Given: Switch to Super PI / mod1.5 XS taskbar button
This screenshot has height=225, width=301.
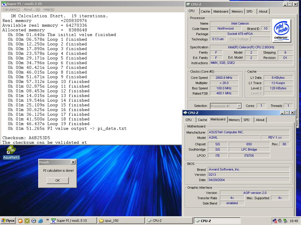Looking at the screenshot, I should 73,221.
